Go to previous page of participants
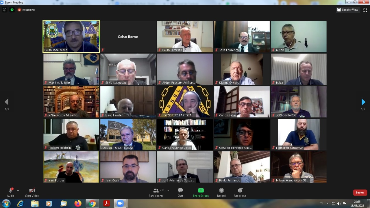 (6, 102)
